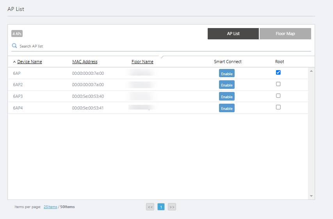The image size is (333, 219).
Task: Click the scrollbar up arrow
Action: point(311,71)
